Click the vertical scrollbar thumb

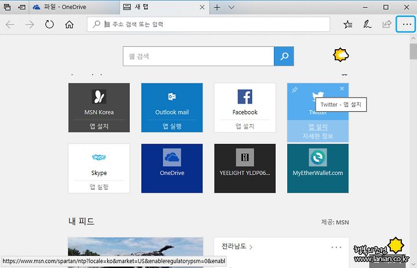(x=414, y=52)
